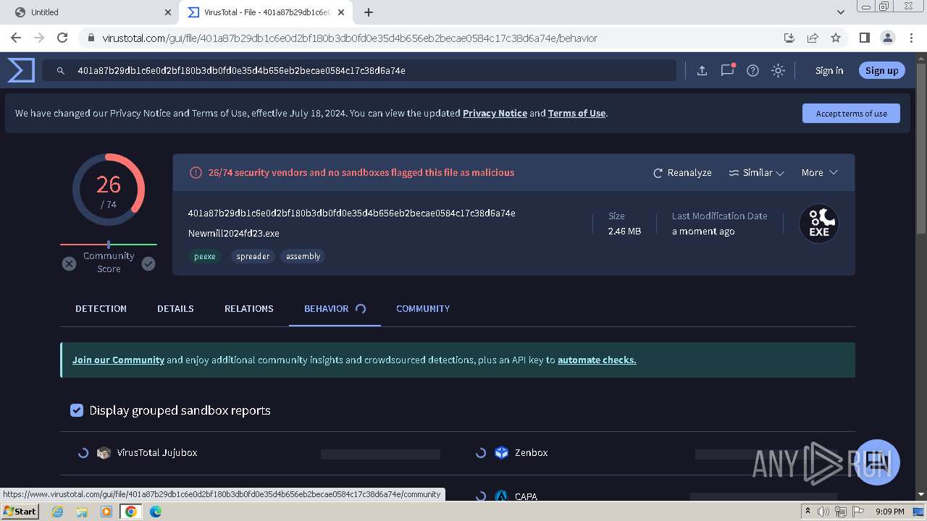Click the CAPA sandbox entry
This screenshot has width=927, height=521.
click(x=526, y=496)
